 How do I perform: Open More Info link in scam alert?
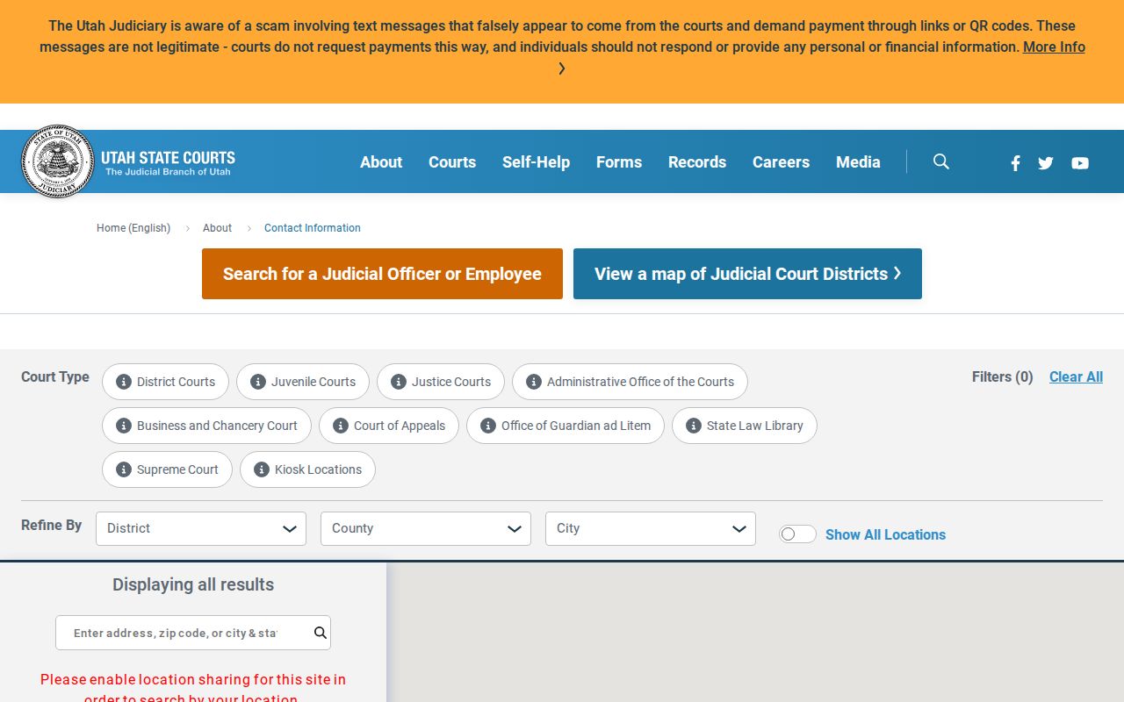pyautogui.click(x=1054, y=47)
